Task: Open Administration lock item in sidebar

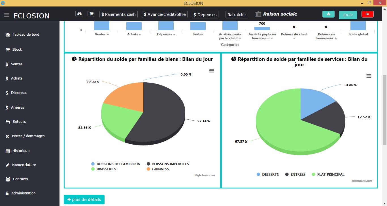Action: (x=23, y=193)
